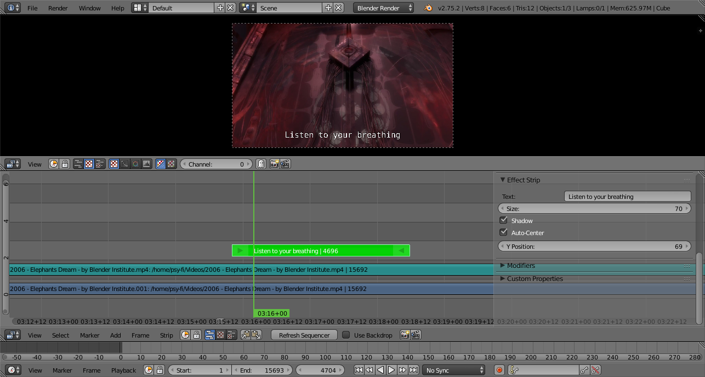Open the info editor type selector
This screenshot has width=705, height=377.
click(13, 8)
